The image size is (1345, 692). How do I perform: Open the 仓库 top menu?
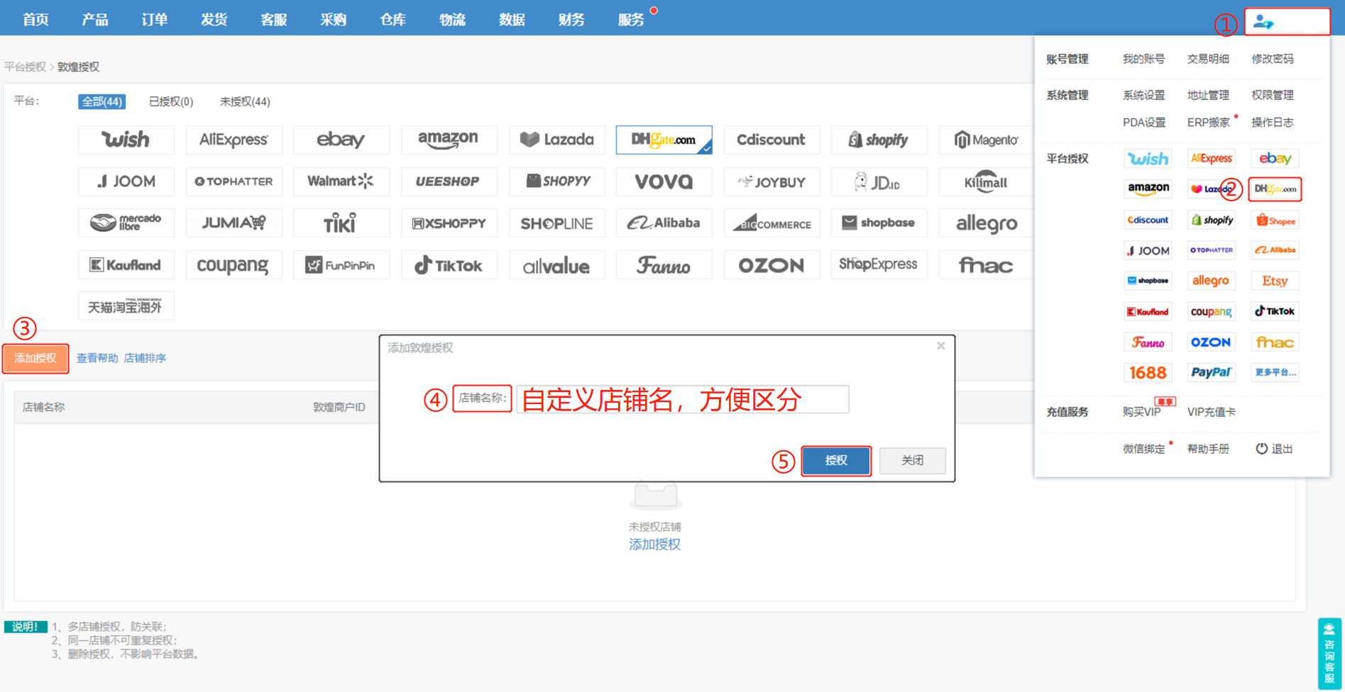[393, 19]
